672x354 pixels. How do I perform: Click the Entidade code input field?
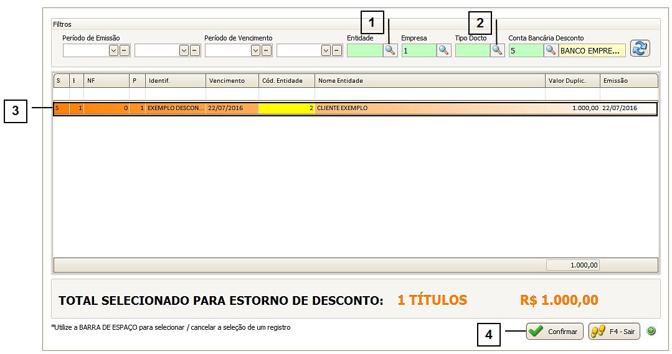(364, 51)
